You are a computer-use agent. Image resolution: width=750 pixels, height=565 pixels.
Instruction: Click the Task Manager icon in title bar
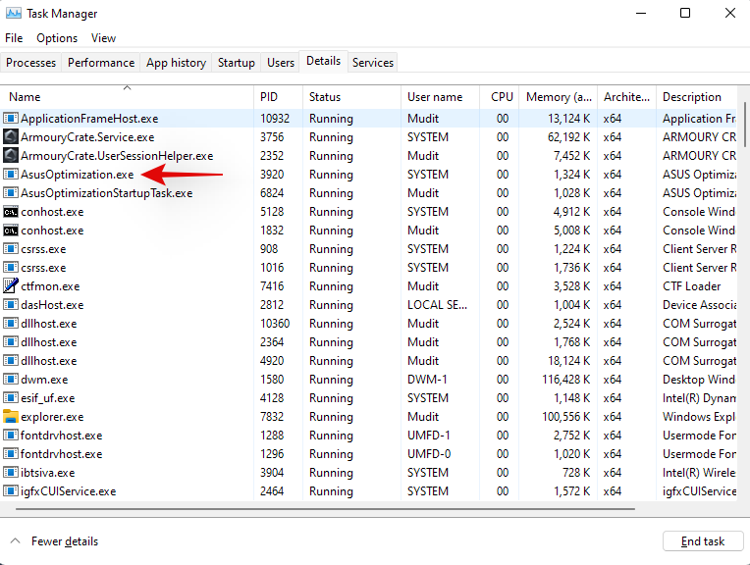pos(12,14)
